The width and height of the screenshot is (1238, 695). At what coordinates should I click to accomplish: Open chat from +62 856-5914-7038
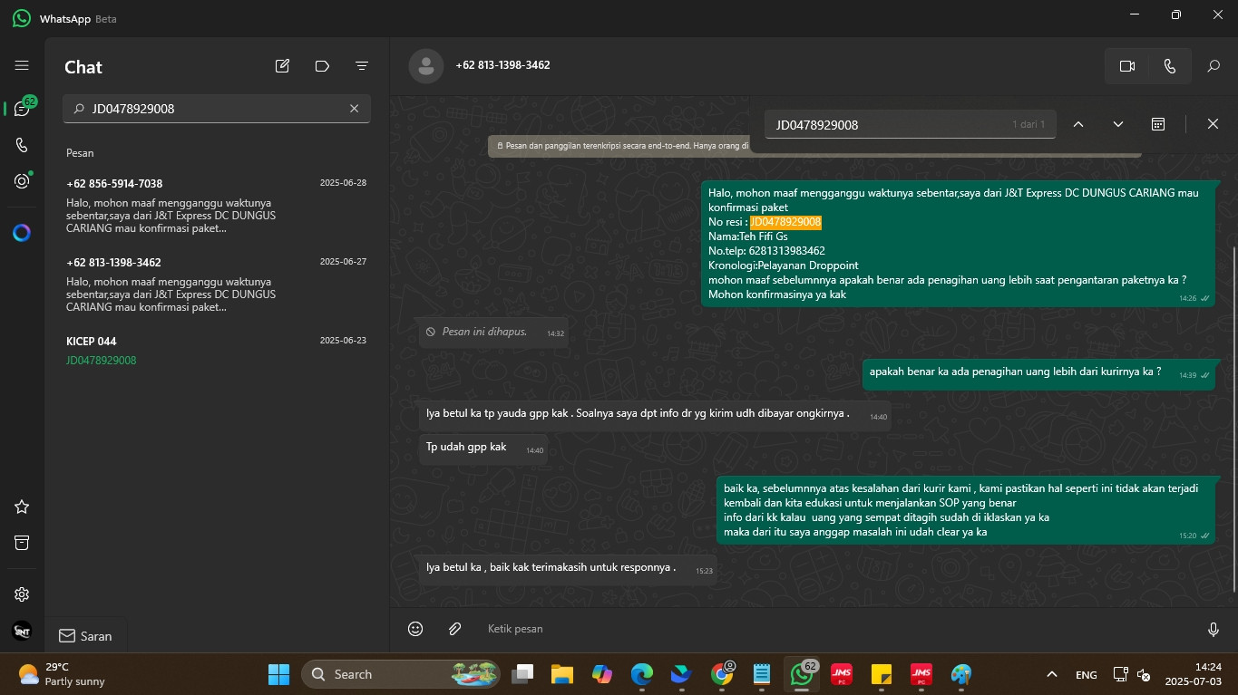click(217, 206)
